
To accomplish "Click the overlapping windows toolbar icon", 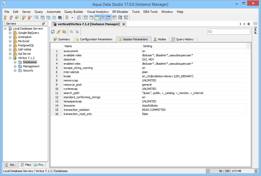I will point(54,18).
